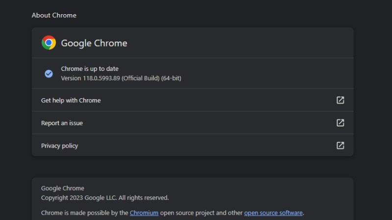Click the About Chrome page heading
This screenshot has width=392, height=220.
pos(54,15)
